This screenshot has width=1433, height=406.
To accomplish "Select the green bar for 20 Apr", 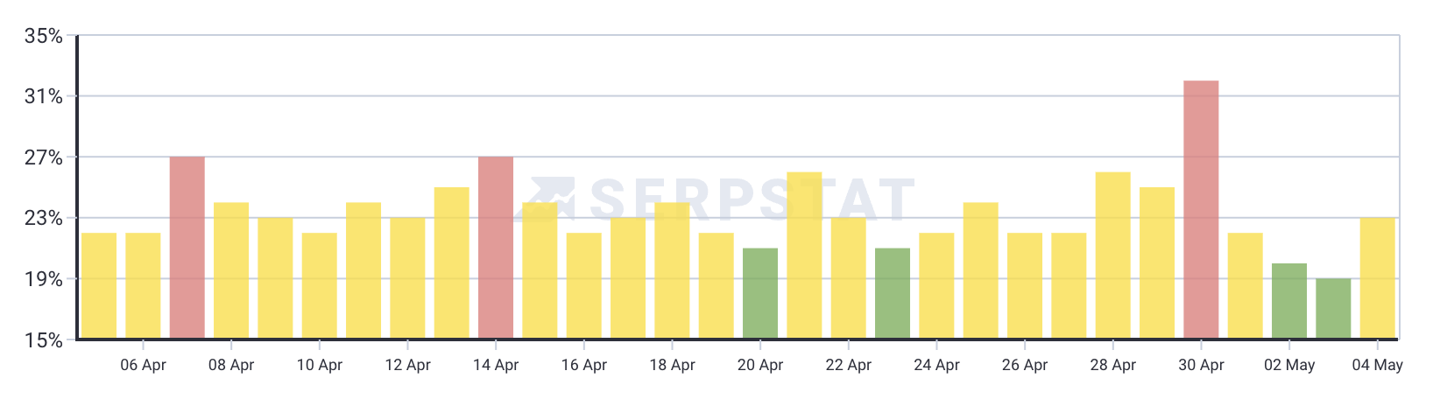I will pos(760,294).
